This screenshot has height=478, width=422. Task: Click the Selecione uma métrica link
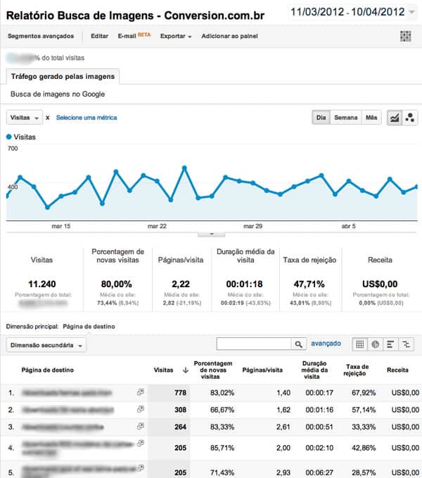click(x=87, y=118)
